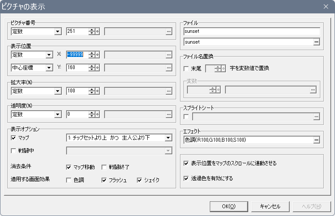Browse for a sprite sheet setting
The width and height of the screenshot is (335, 216).
(x=316, y=117)
